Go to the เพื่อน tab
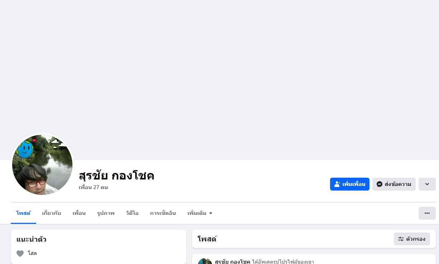This screenshot has height=264, width=439. click(x=79, y=213)
